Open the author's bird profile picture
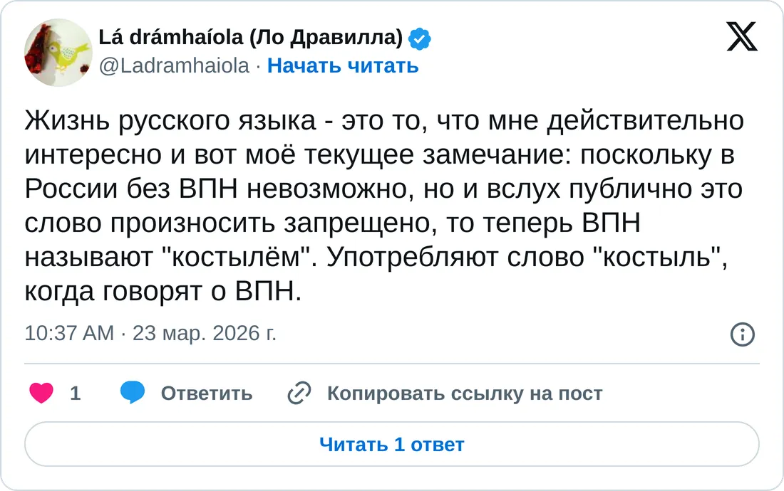Viewport: 784px width, 491px height. point(58,52)
